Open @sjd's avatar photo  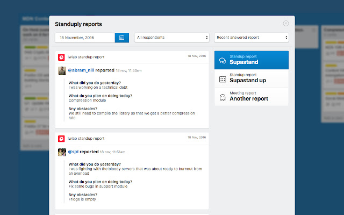point(62,152)
